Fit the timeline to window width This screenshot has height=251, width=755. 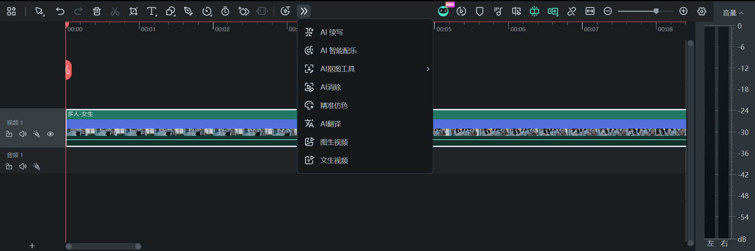pyautogui.click(x=590, y=11)
